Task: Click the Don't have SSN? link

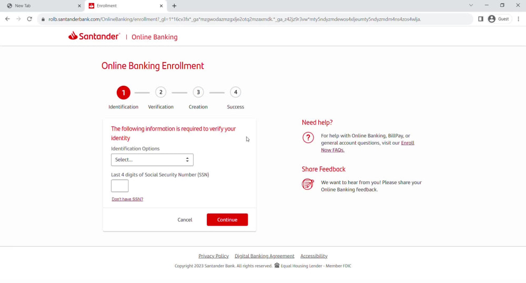Action: tap(127, 199)
